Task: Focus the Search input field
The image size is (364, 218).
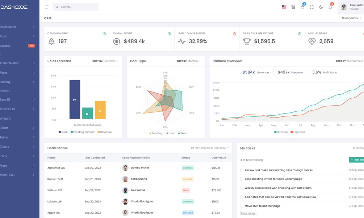Action: (x=76, y=7)
